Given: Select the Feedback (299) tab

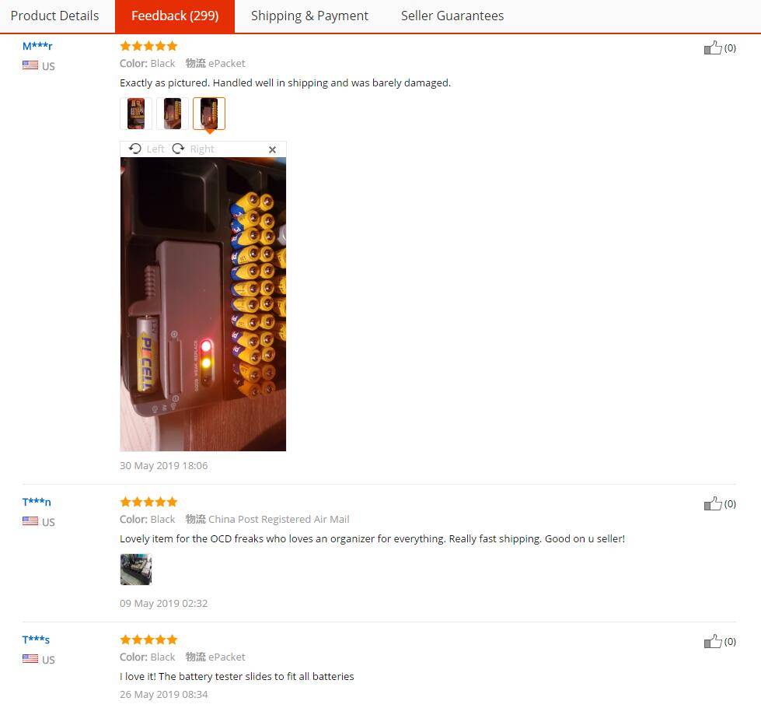Looking at the screenshot, I should click(175, 16).
